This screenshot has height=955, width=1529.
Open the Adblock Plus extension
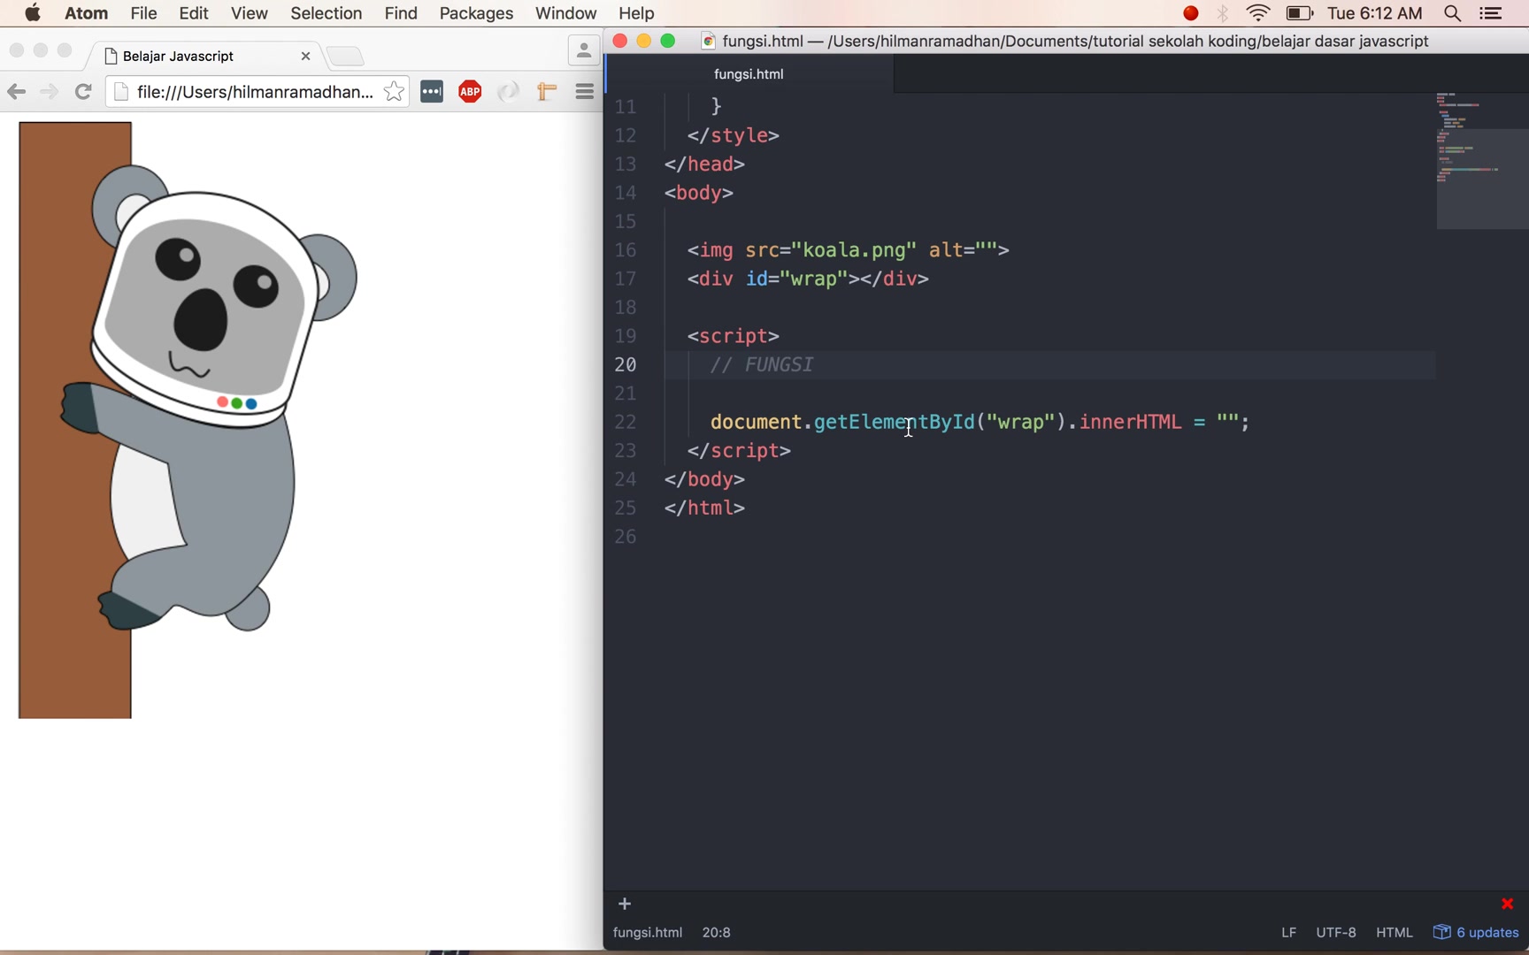[470, 92]
